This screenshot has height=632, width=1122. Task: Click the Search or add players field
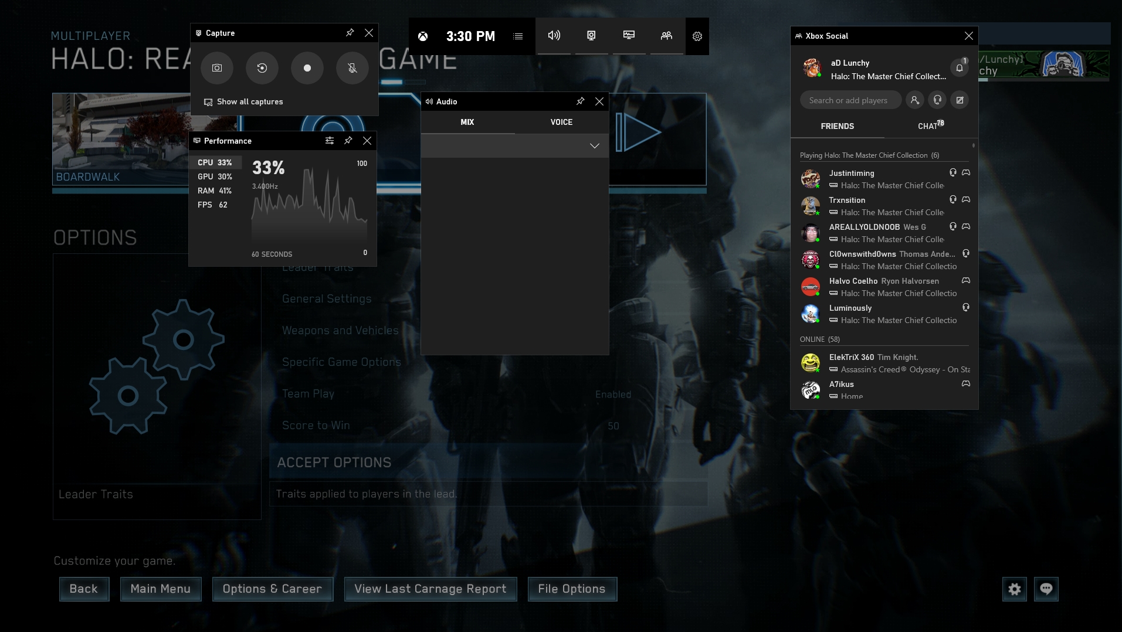850,100
